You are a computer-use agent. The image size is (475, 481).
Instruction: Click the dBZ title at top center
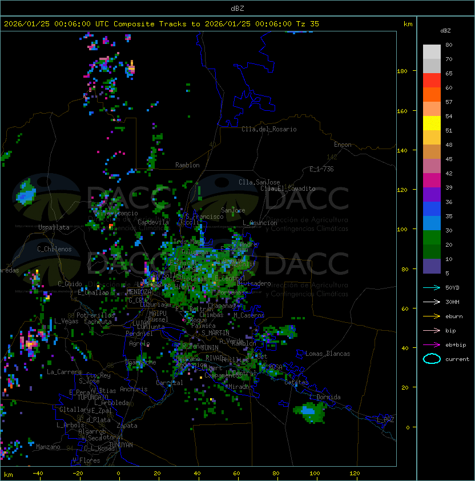237,8
